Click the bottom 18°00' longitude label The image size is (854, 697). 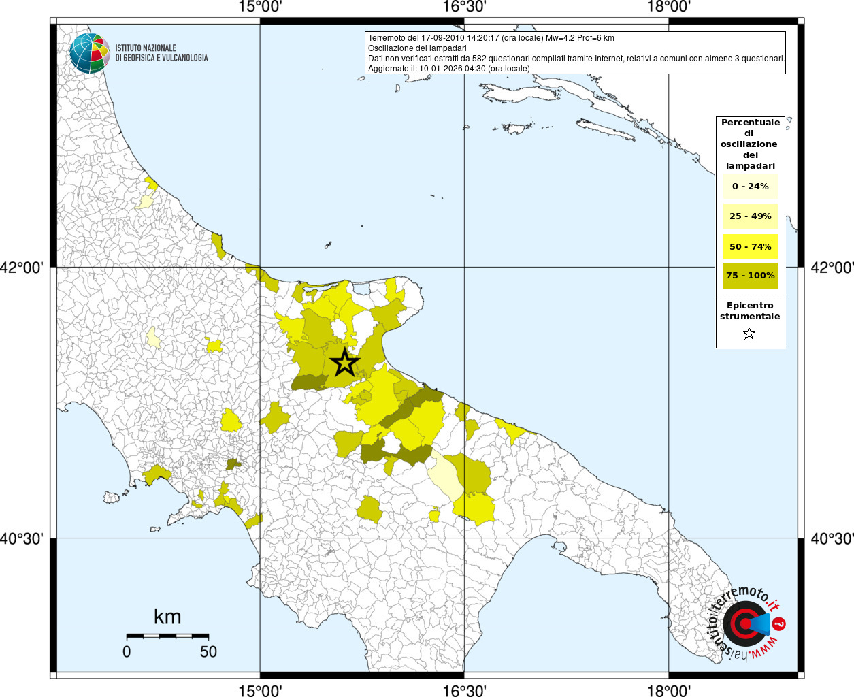coord(668,690)
